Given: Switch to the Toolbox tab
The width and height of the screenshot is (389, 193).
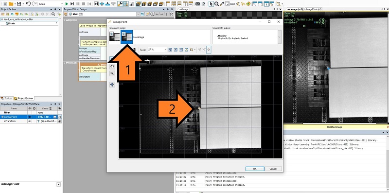Looking at the screenshot, I should 7,99.
